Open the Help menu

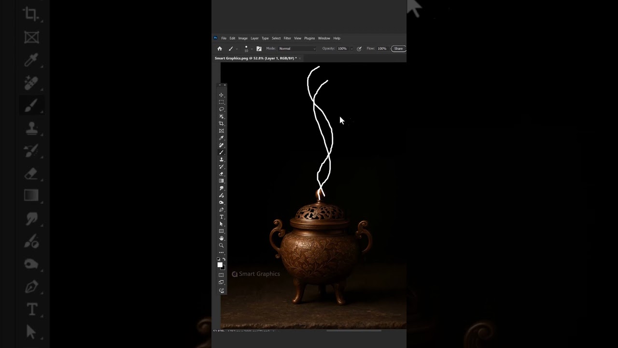pyautogui.click(x=337, y=38)
